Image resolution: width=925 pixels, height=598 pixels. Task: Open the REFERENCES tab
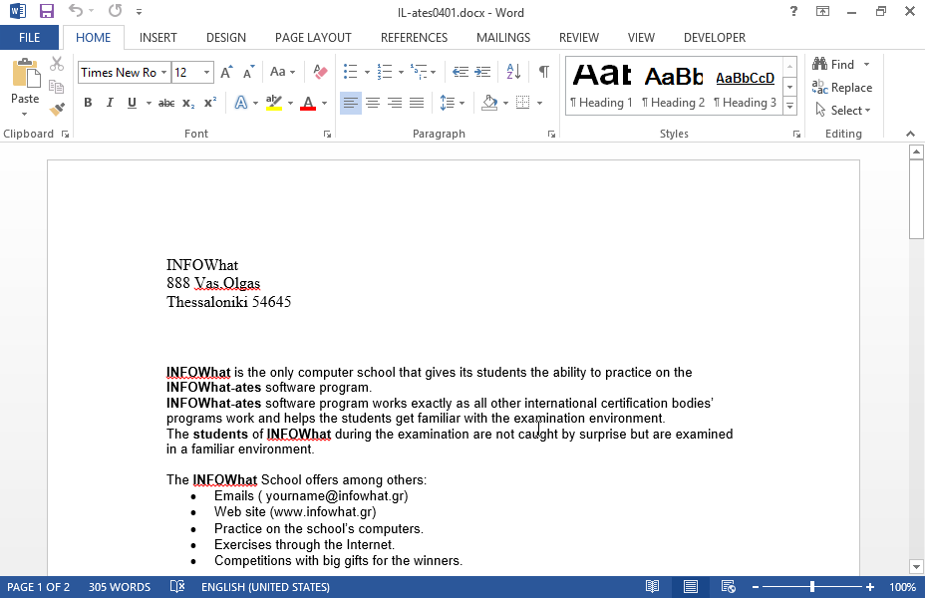tap(414, 38)
